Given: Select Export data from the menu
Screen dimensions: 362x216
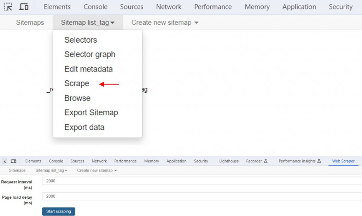Looking at the screenshot, I should (84, 127).
